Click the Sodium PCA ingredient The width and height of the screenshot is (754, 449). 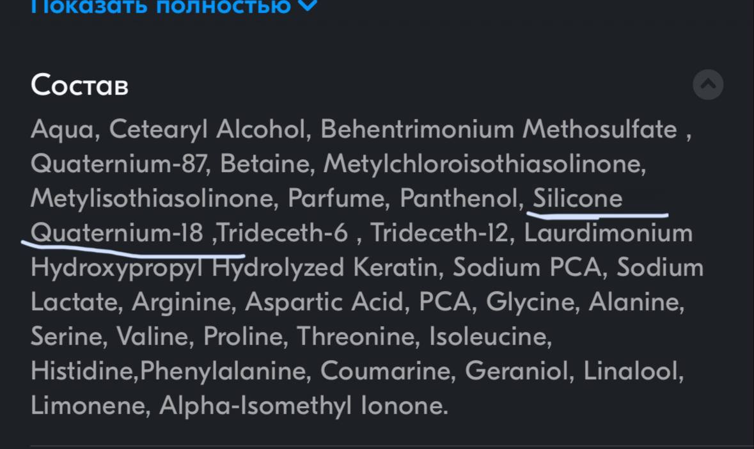[527, 267]
